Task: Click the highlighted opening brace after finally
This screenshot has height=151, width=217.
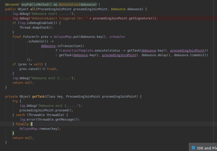Action: [31, 124]
